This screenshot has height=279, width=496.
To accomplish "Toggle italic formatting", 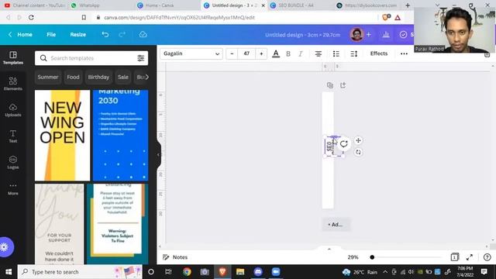I will click(301, 53).
